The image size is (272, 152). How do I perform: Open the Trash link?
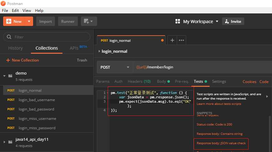(82, 60)
